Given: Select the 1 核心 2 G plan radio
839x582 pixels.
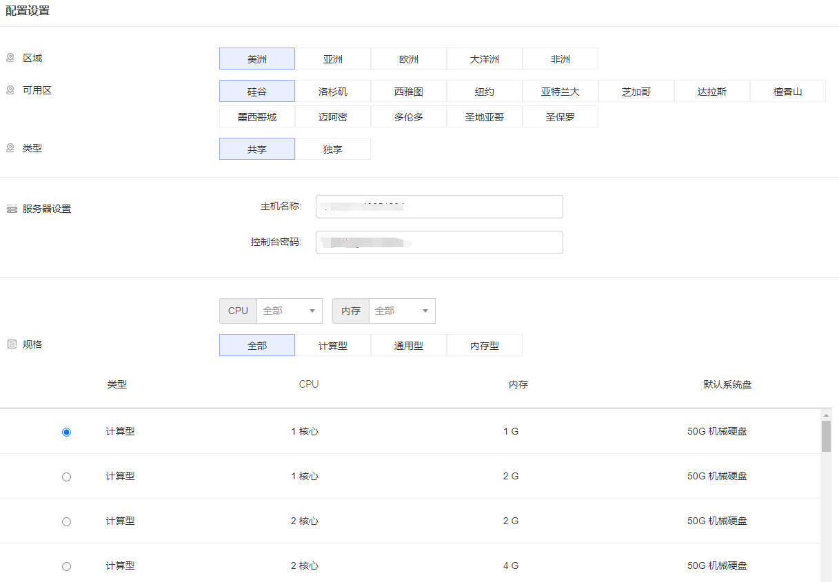Looking at the screenshot, I should (x=66, y=477).
